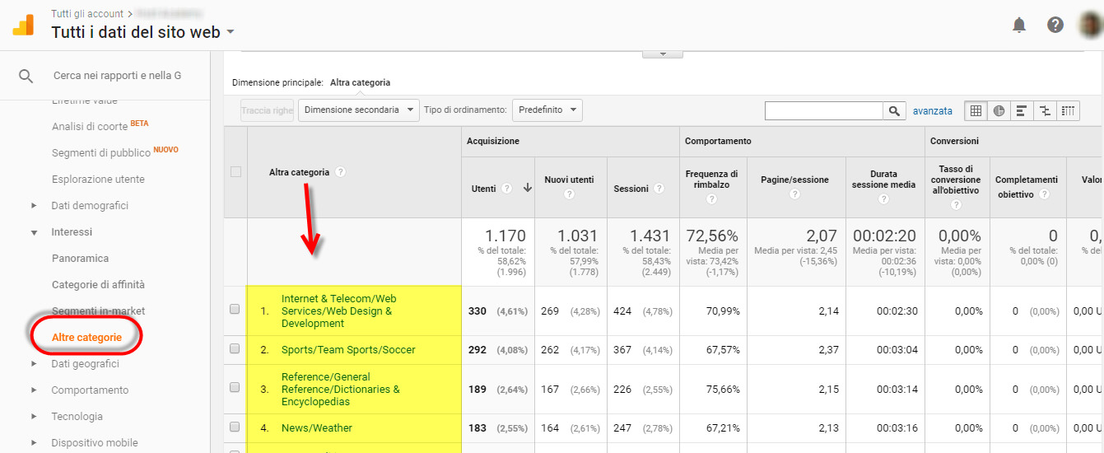
Task: Select the data table view icon
Action: pyautogui.click(x=976, y=110)
